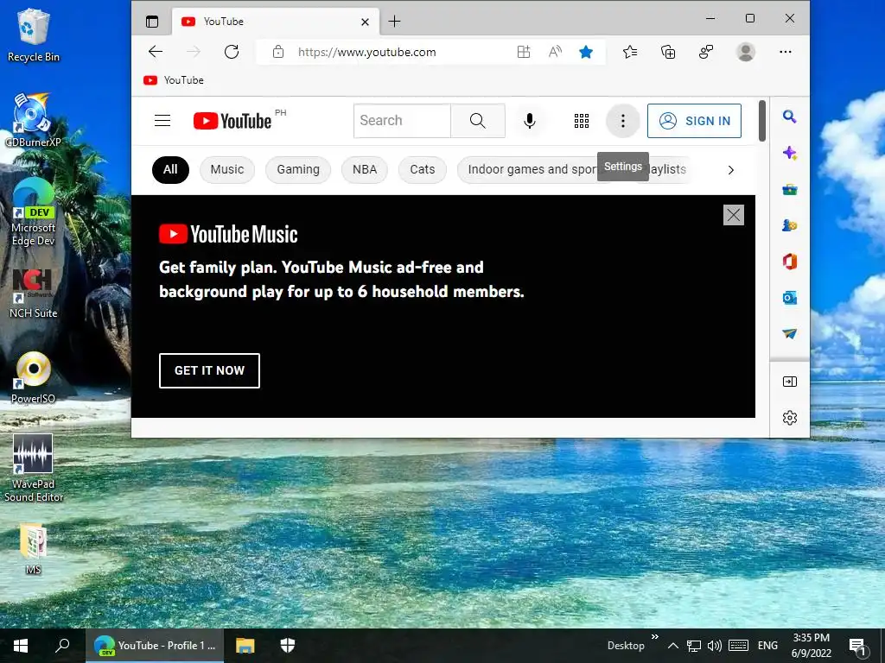
Task: Open the browser profile avatar
Action: click(746, 52)
